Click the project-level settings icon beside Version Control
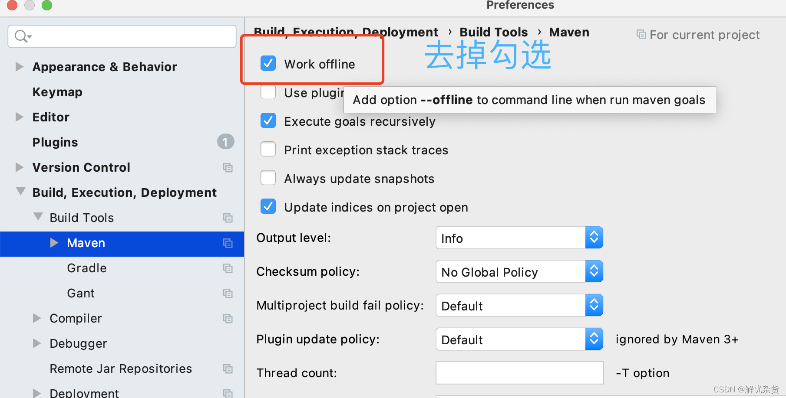Image resolution: width=786 pixels, height=398 pixels. [228, 168]
